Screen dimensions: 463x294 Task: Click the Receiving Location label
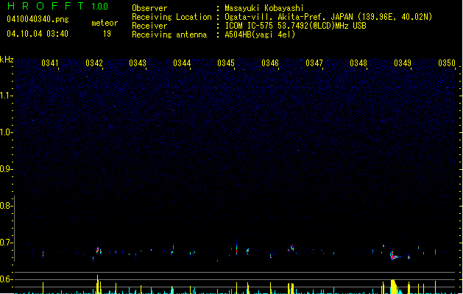[172, 17]
